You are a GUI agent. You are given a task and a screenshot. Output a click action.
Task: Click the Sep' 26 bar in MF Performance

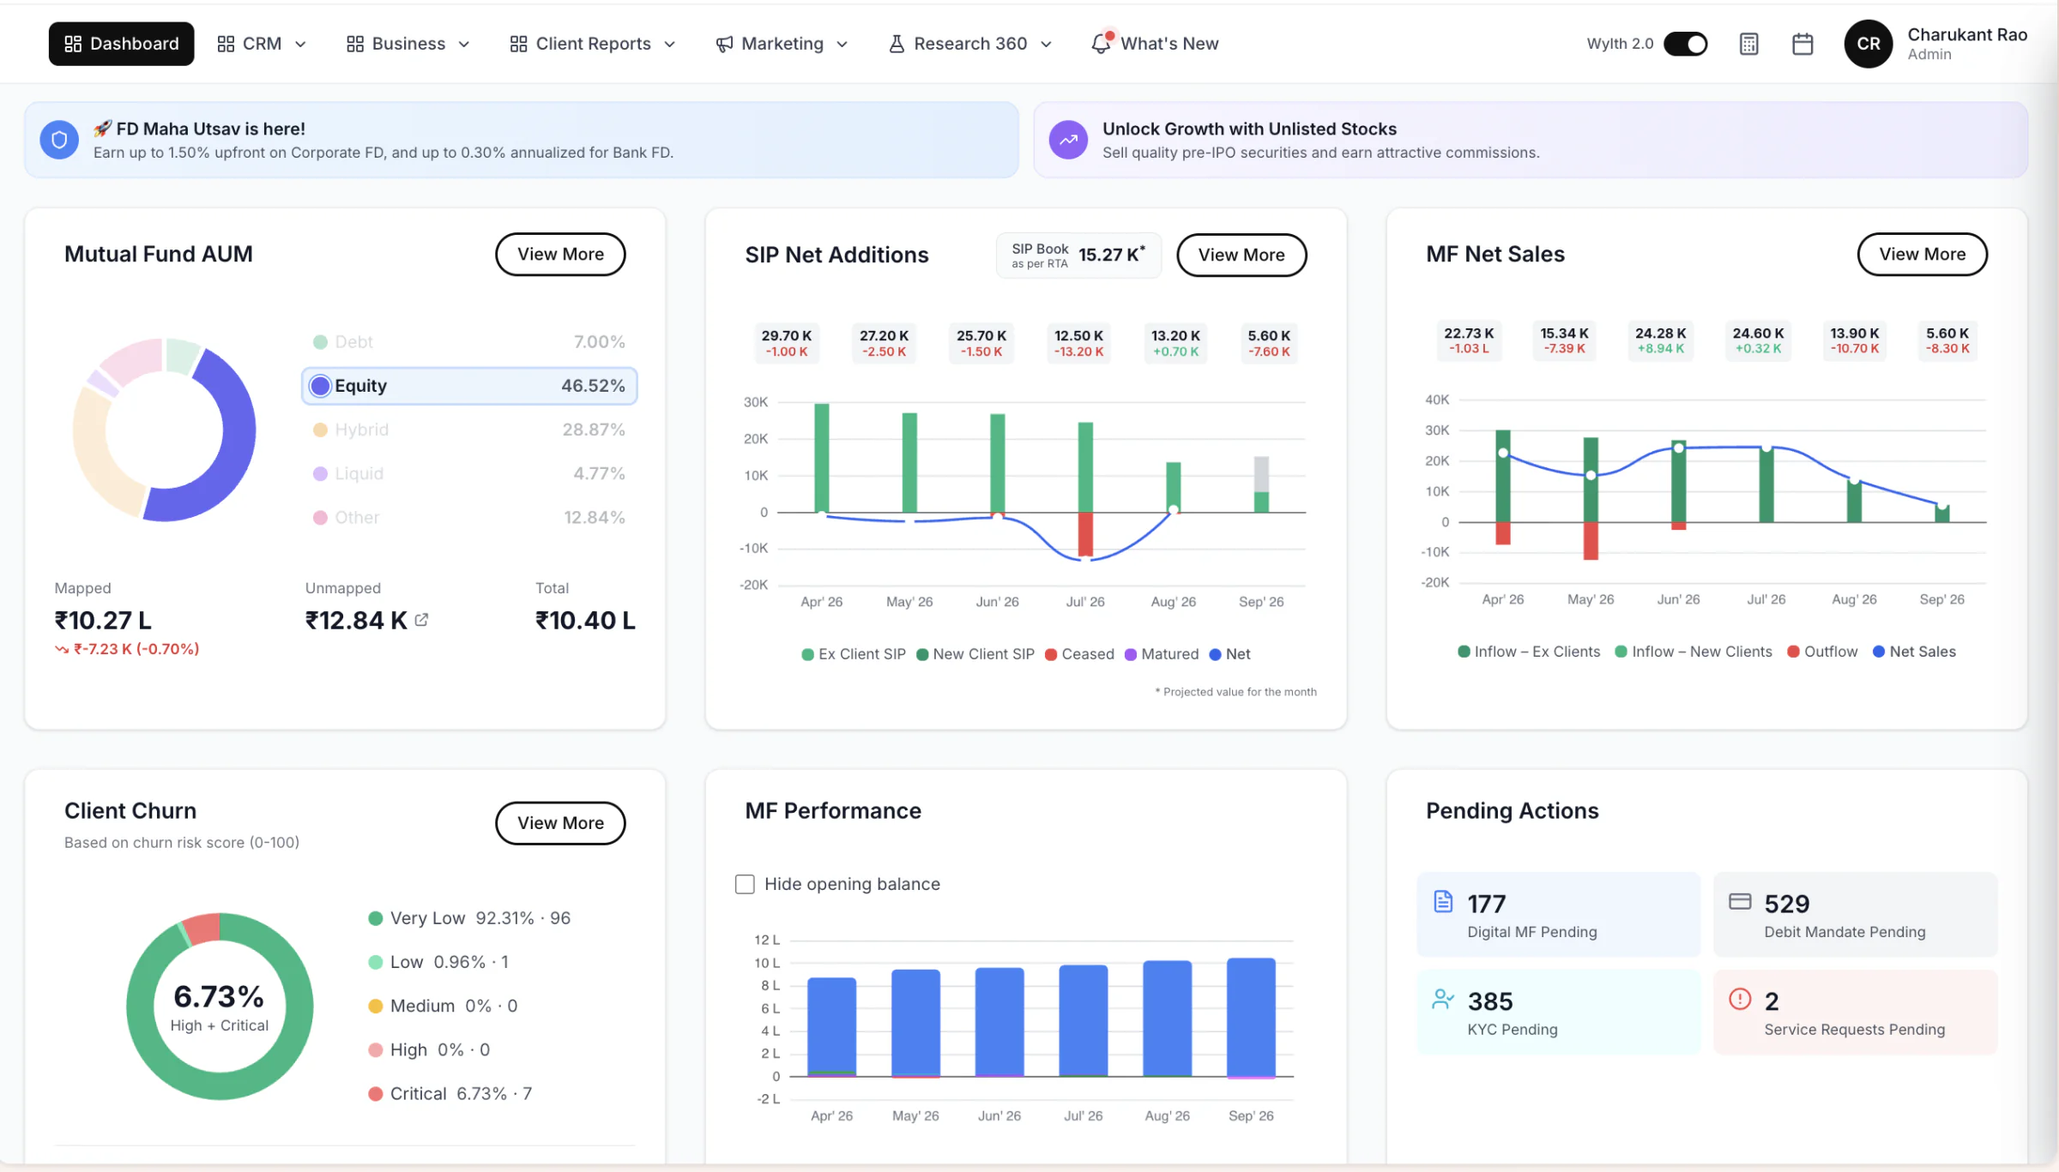pos(1251,1017)
